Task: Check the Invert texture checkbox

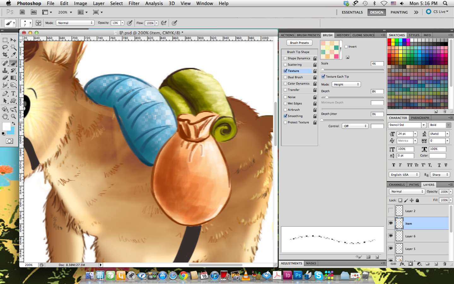Action: point(346,47)
